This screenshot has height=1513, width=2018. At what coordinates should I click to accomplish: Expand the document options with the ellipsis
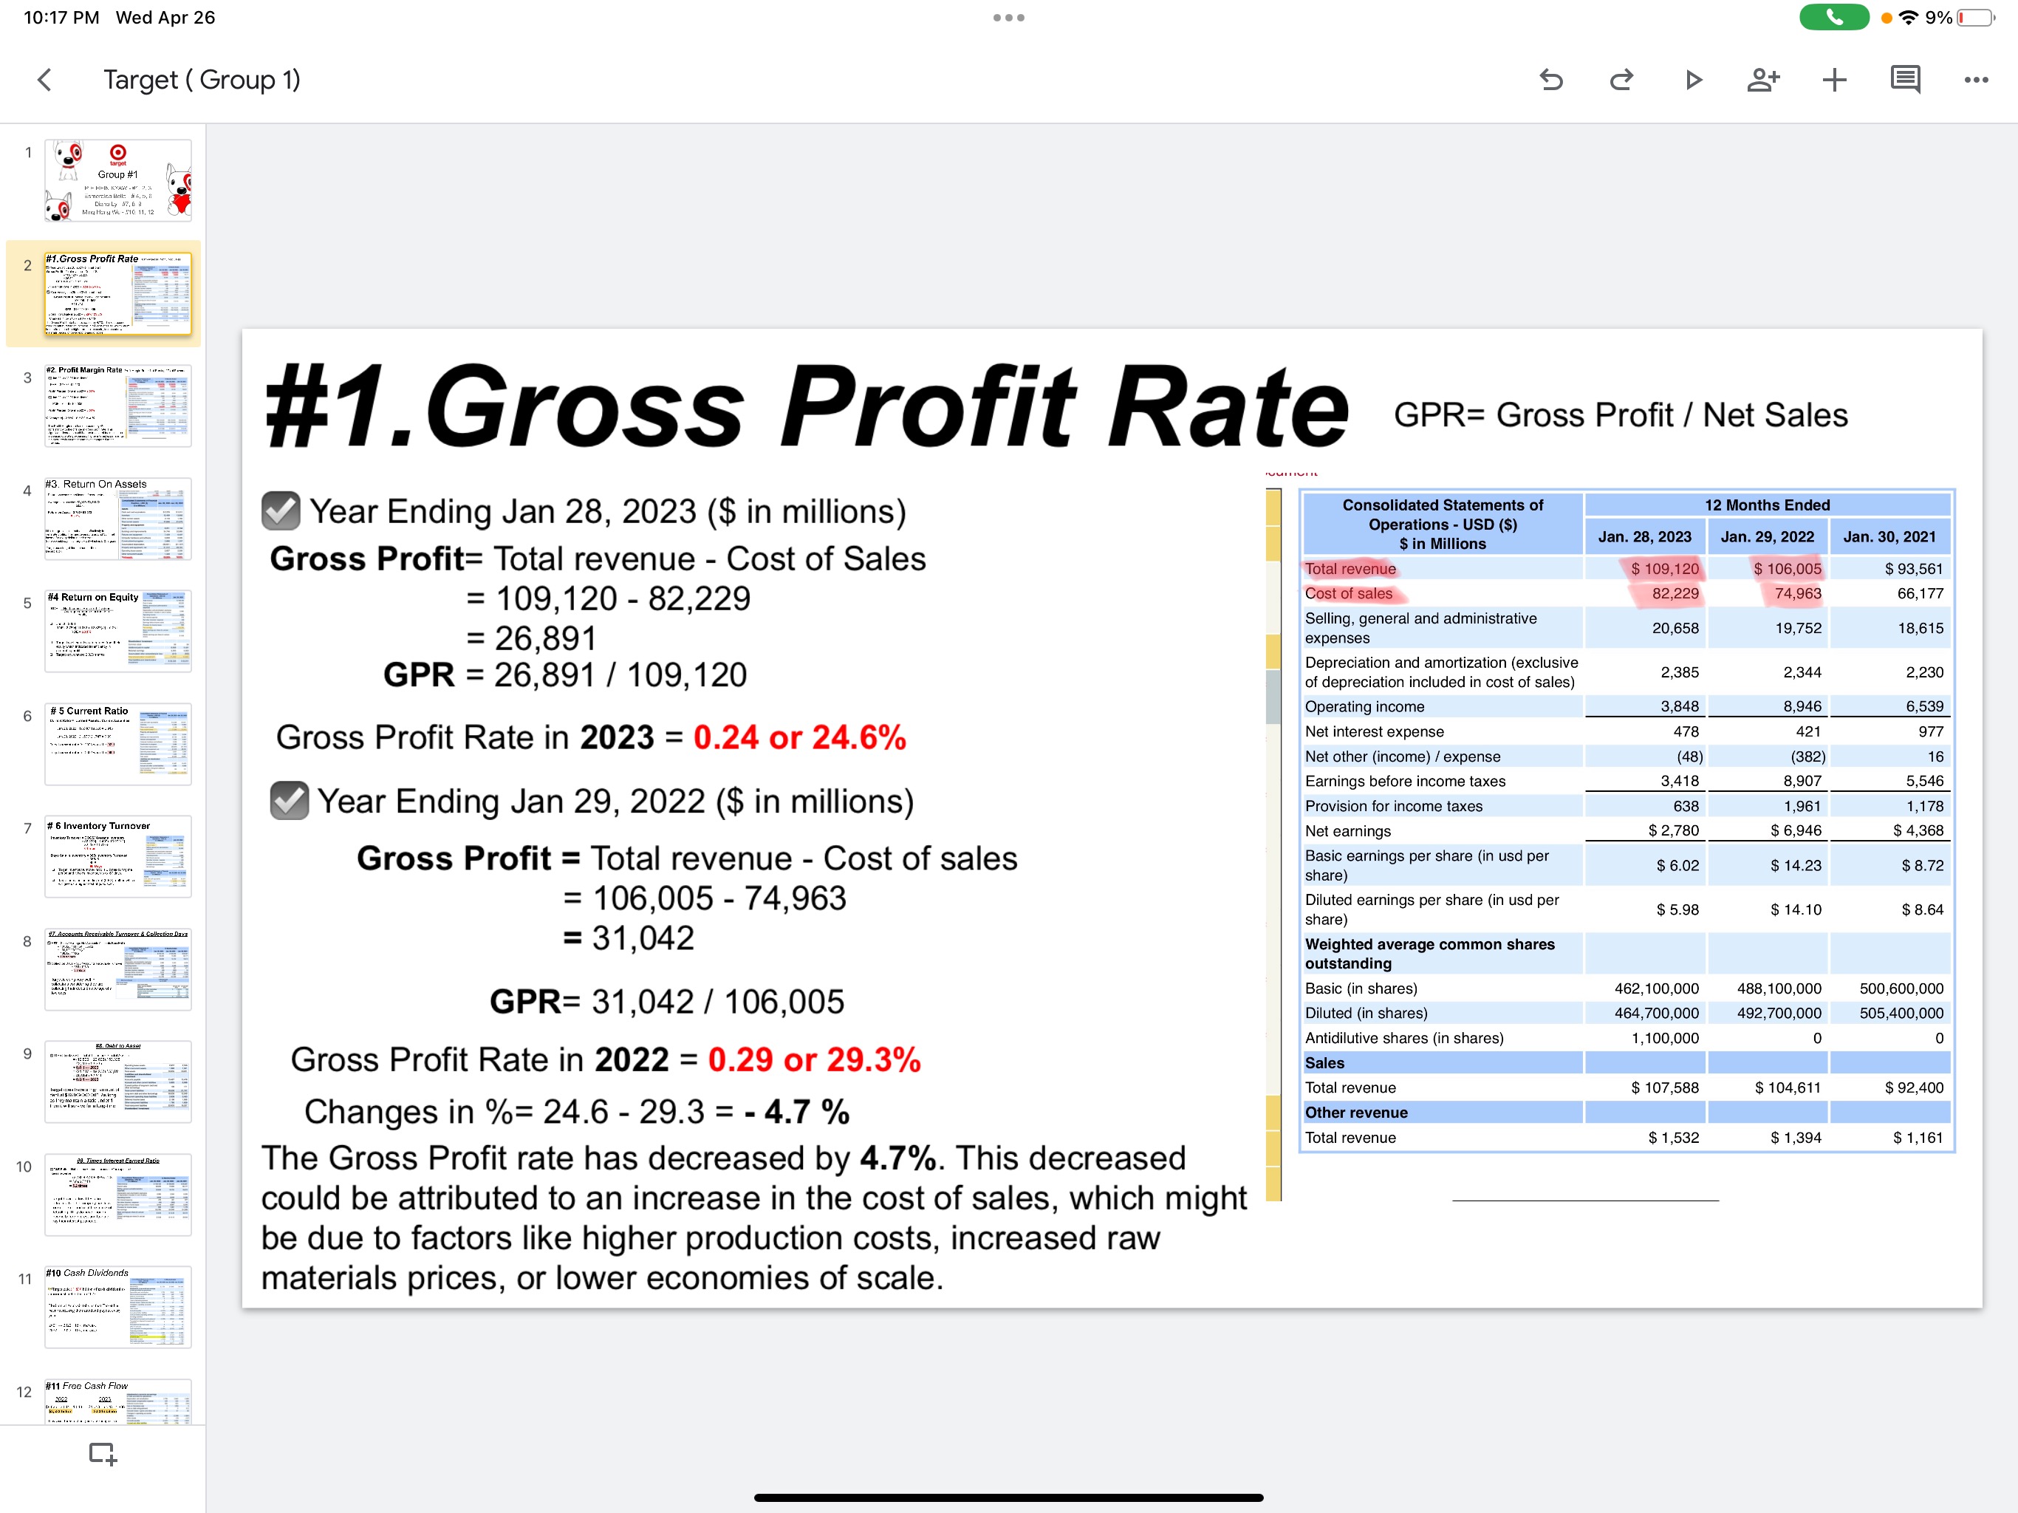[x=1008, y=16]
